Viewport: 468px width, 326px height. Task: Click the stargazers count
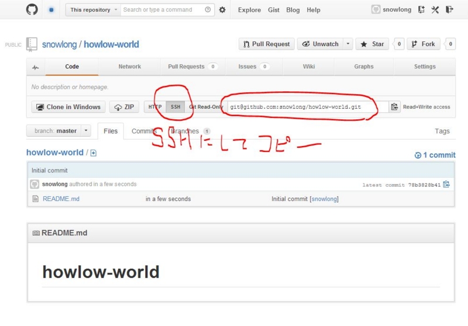pos(399,44)
